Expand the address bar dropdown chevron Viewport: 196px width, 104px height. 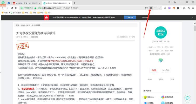pos(159,8)
